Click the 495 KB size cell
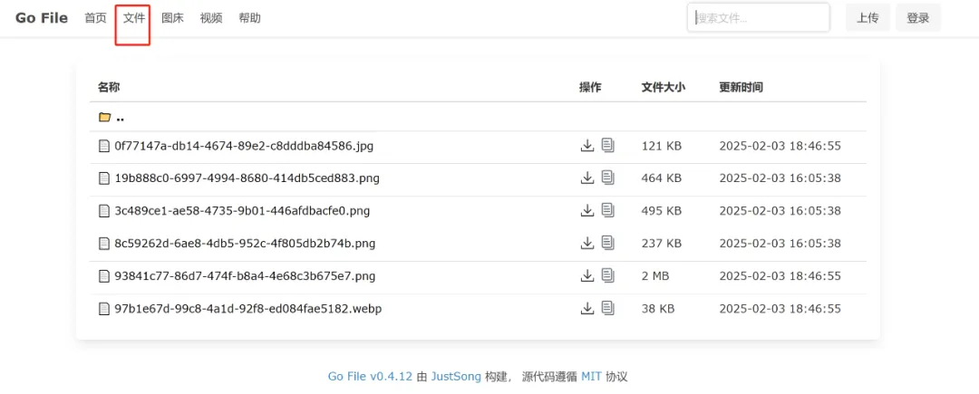The height and width of the screenshot is (394, 979). pos(662,211)
